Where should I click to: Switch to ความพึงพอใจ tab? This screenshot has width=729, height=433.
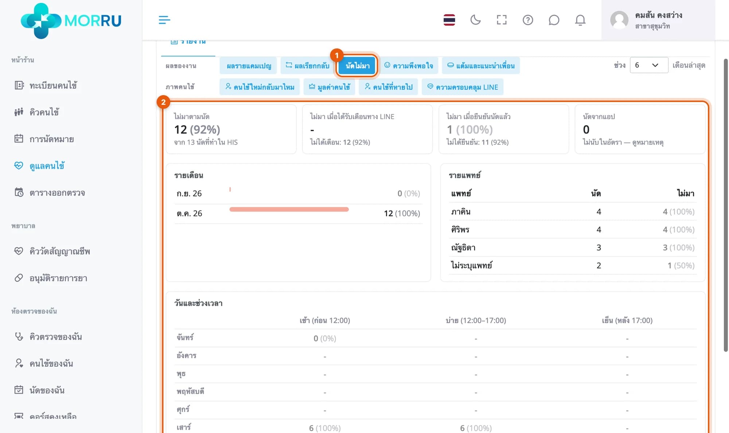coord(409,66)
